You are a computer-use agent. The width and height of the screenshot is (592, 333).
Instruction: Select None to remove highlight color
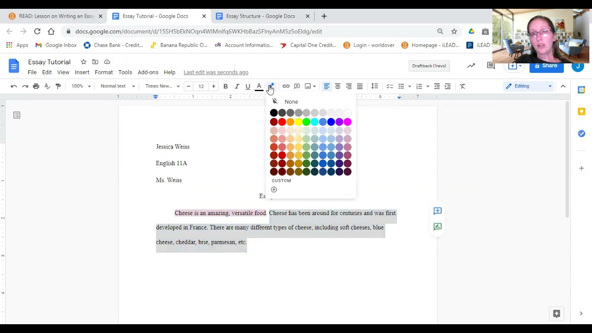point(291,102)
